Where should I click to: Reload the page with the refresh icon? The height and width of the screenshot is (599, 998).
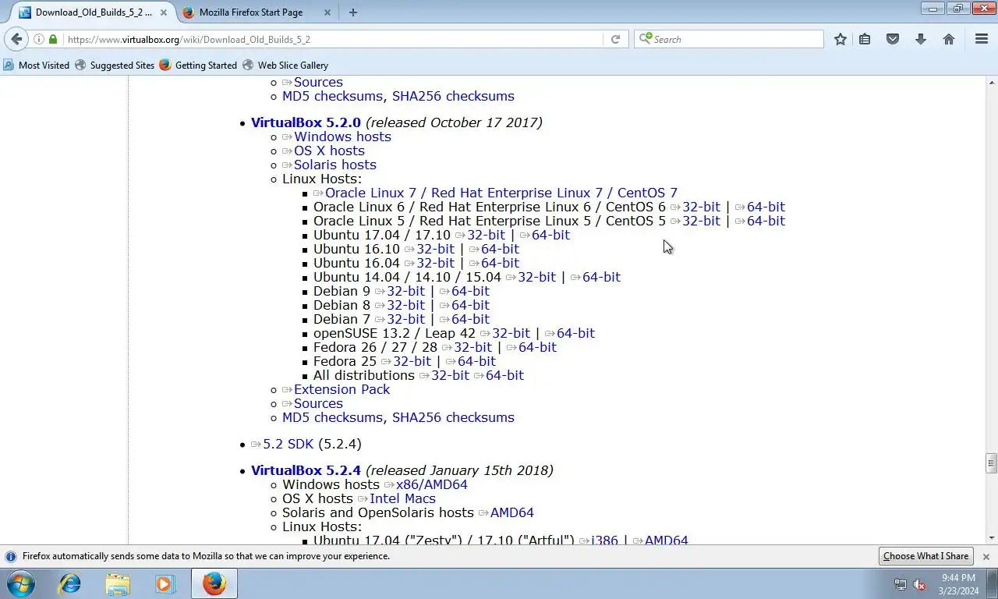tap(615, 39)
